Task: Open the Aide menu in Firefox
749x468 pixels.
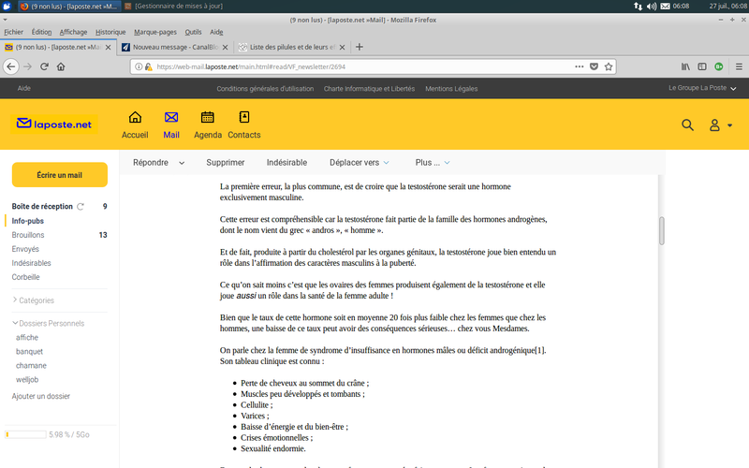Action: coord(216,32)
